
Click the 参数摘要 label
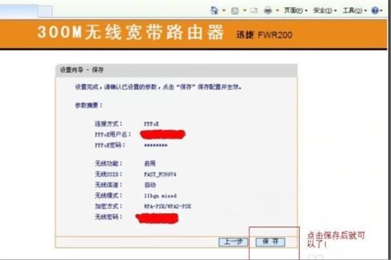pos(89,105)
